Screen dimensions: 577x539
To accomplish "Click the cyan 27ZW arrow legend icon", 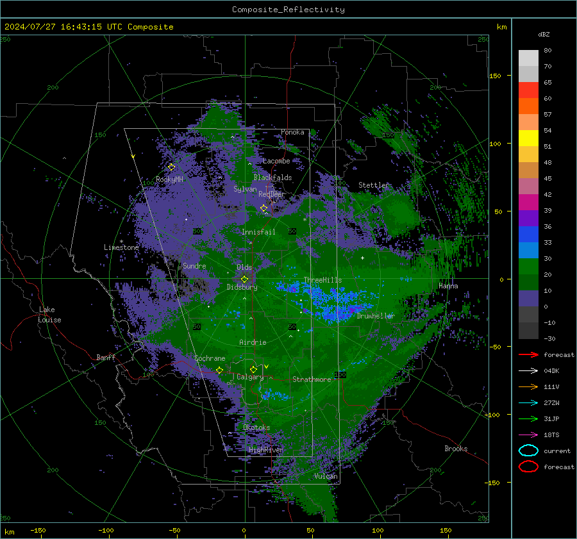I will point(528,403).
